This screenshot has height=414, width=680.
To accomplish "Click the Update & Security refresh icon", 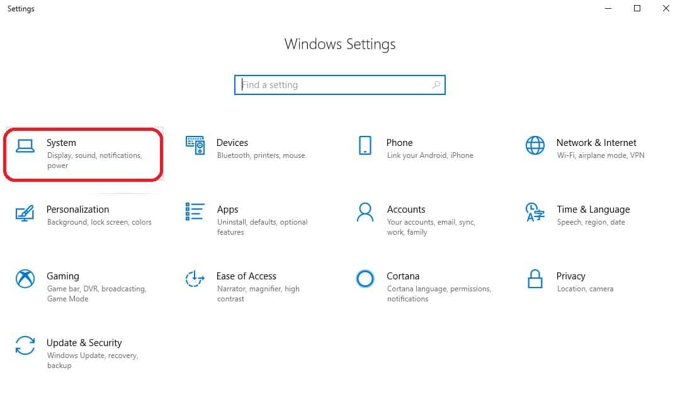I will (x=25, y=345).
